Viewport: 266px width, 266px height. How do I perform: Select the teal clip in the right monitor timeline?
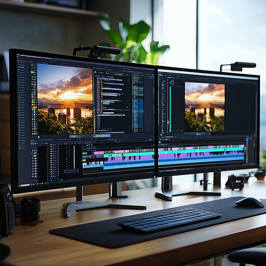coord(201,151)
